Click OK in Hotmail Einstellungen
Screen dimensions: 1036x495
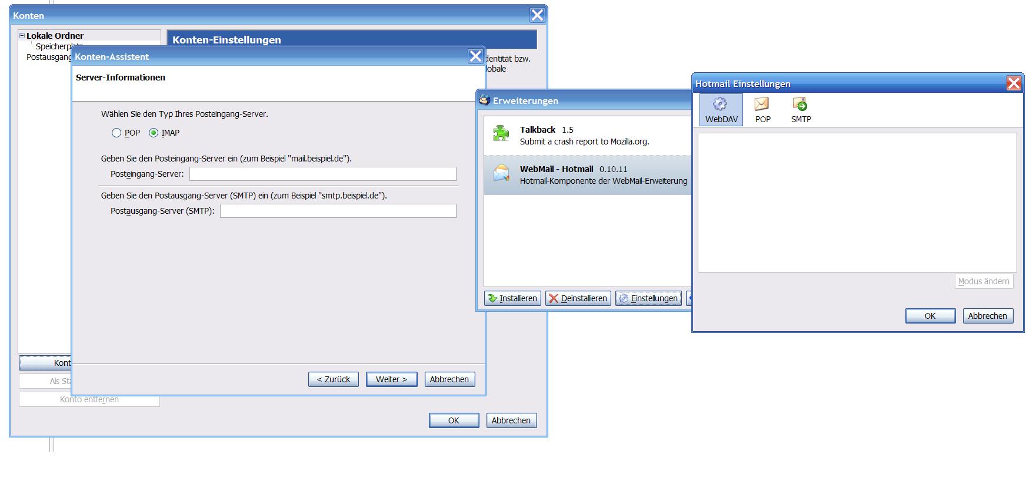click(930, 316)
